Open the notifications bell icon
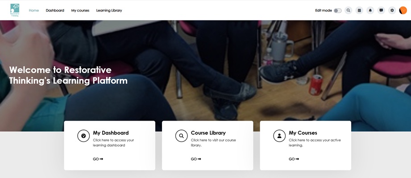Screen dimensions: 411x178 pos(370,10)
